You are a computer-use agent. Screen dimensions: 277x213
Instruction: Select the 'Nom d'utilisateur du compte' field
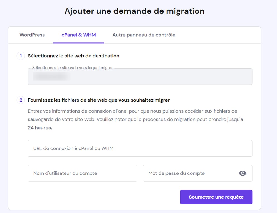coord(82,173)
